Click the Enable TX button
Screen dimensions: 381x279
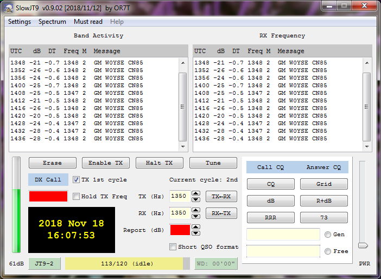(x=106, y=163)
